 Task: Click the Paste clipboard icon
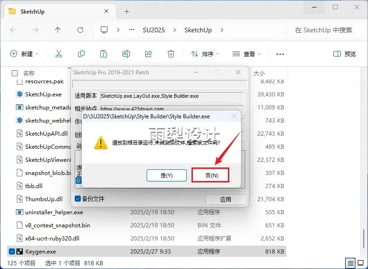click(104, 54)
